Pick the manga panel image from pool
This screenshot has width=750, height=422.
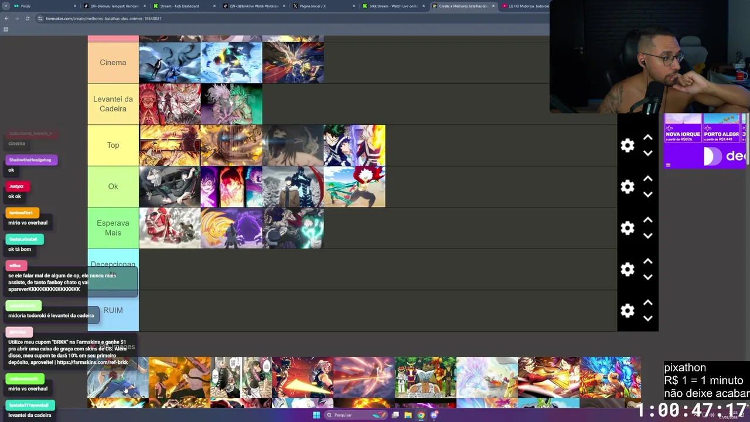point(241,377)
